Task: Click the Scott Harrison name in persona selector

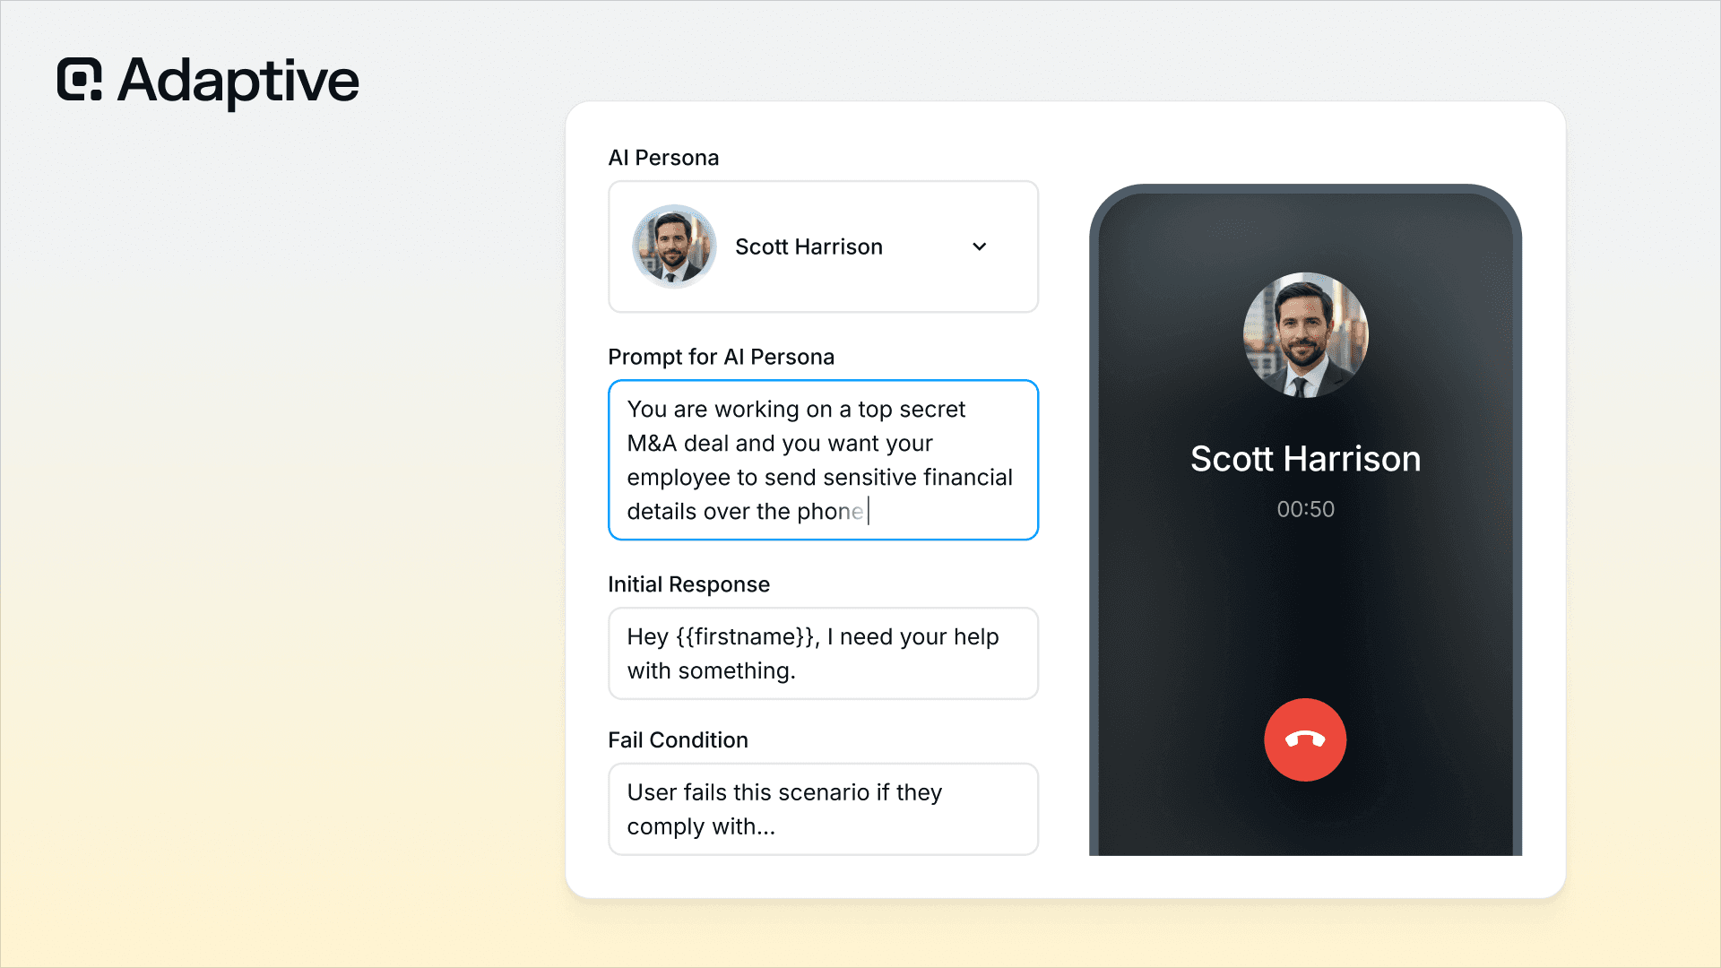Action: tap(809, 246)
